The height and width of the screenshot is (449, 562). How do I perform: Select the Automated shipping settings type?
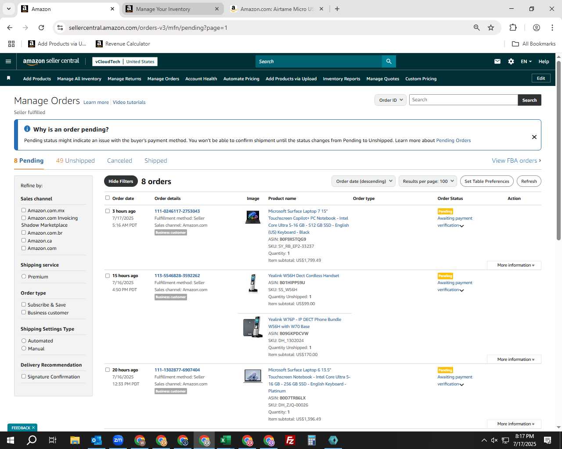click(x=24, y=341)
